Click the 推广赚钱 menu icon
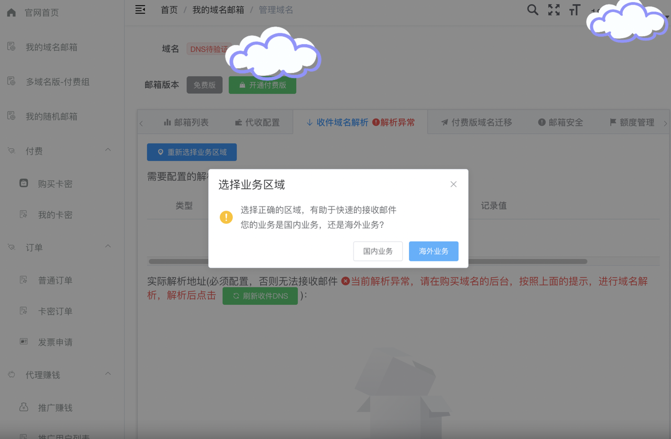The width and height of the screenshot is (671, 439). click(x=24, y=407)
